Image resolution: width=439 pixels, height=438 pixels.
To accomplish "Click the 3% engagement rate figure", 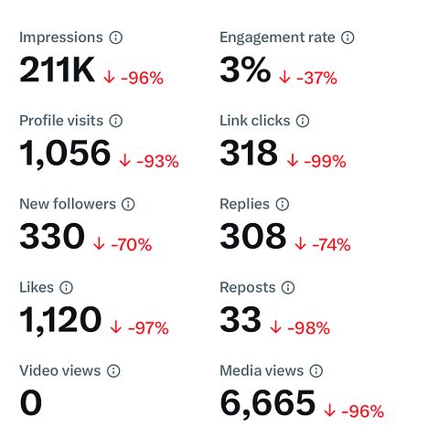I will point(245,69).
